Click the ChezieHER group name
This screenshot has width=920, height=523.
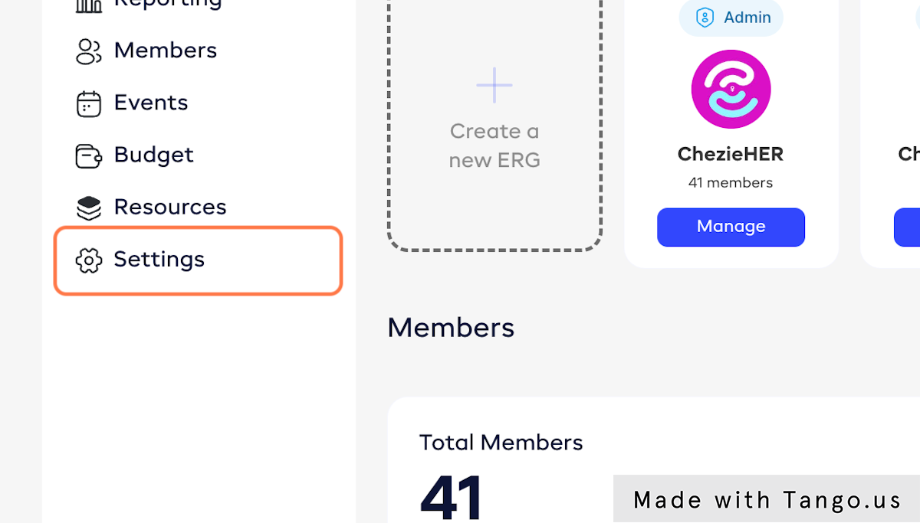[x=731, y=154]
